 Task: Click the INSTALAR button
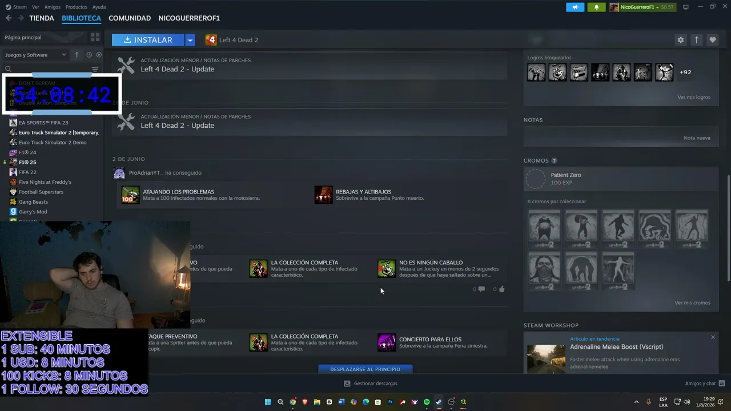pos(148,40)
